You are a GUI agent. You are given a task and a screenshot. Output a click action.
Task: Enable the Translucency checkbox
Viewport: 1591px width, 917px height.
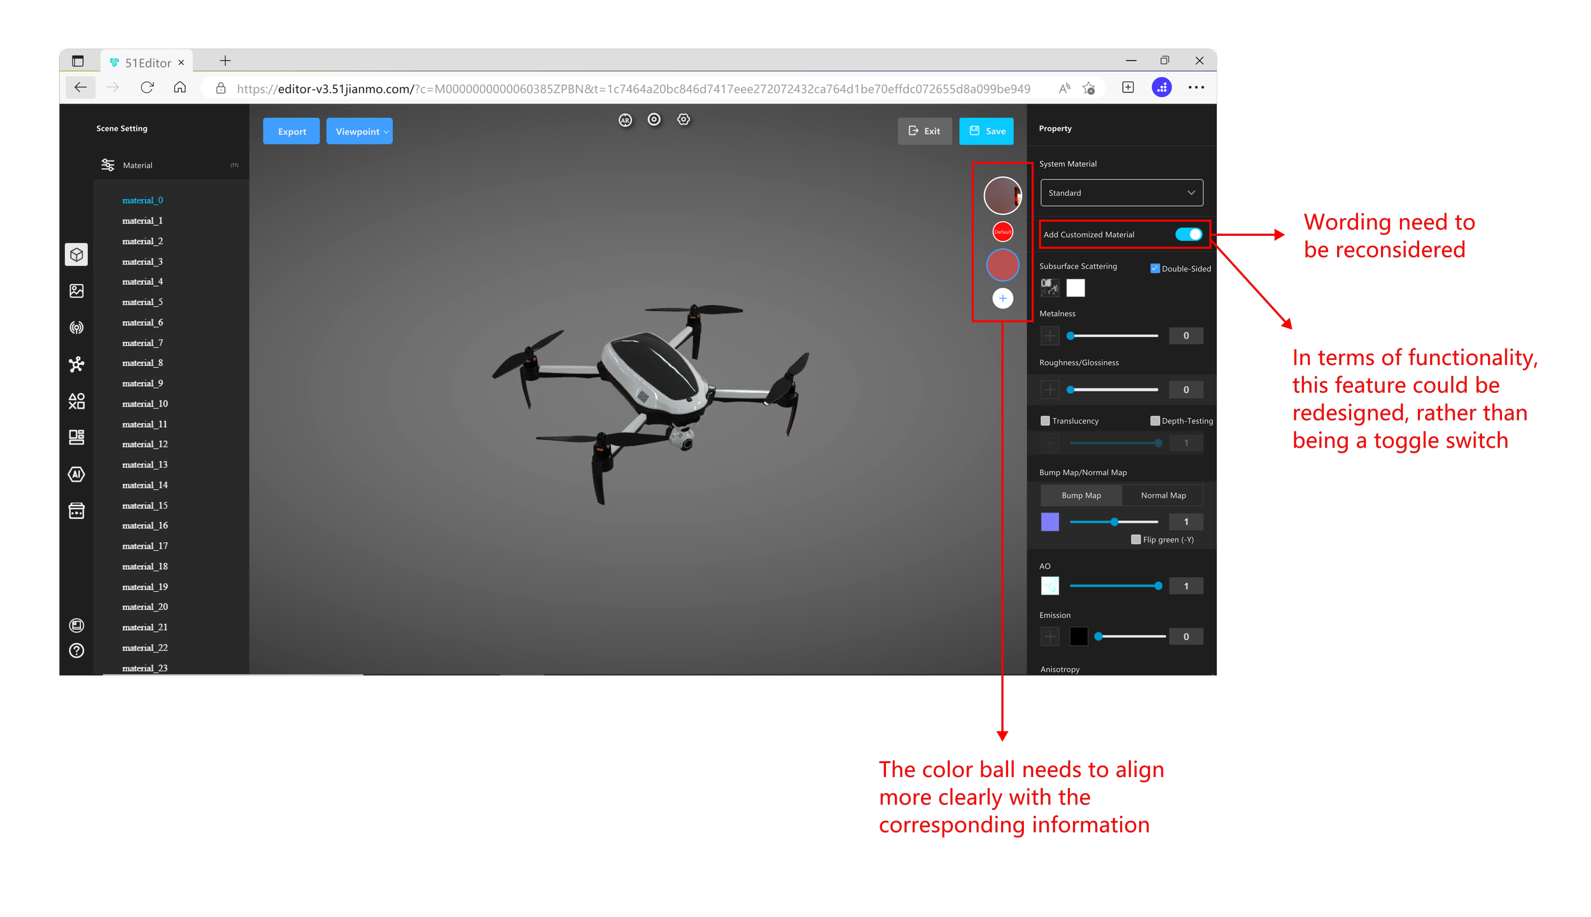(1045, 421)
